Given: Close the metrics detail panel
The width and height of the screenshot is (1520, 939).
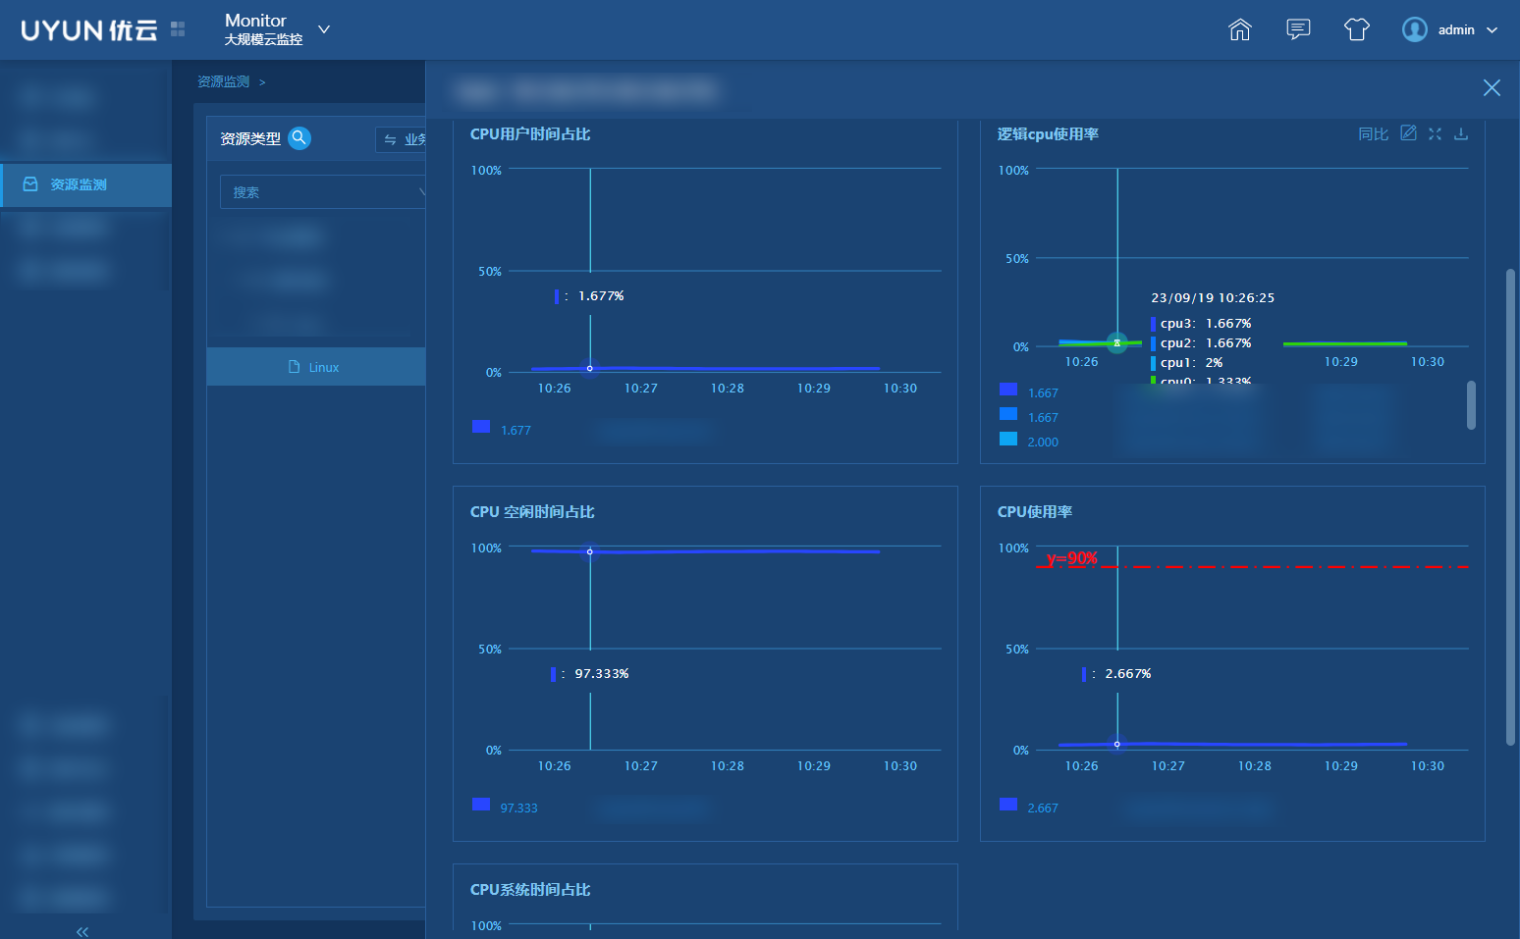Looking at the screenshot, I should click(x=1492, y=88).
